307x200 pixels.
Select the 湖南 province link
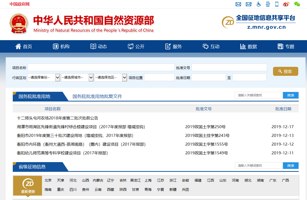pos(260,180)
